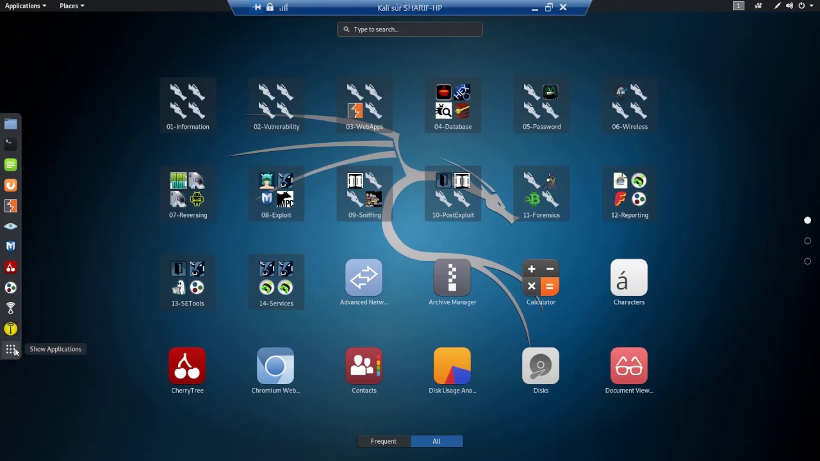Launch Document Viewer
Viewport: 820px width, 461px height.
coord(629,371)
